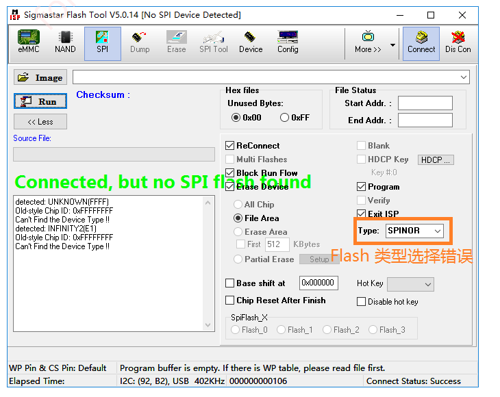This screenshot has width=500, height=397.
Task: Enable Chip Reset After Finish checkbox
Action: [x=230, y=300]
